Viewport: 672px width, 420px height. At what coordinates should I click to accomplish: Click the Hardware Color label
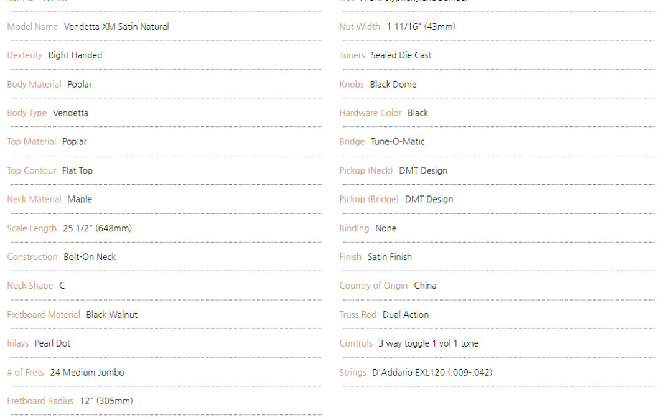[370, 113]
